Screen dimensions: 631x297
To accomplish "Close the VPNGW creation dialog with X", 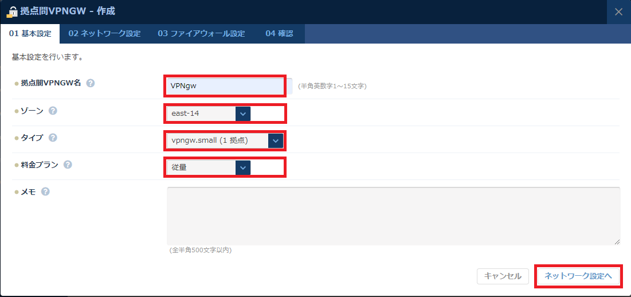I will point(618,12).
